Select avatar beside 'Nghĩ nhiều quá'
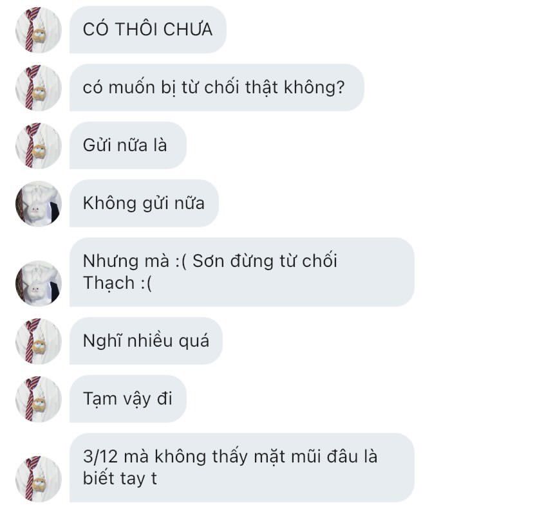This screenshot has height=521, width=533. pos(39,341)
